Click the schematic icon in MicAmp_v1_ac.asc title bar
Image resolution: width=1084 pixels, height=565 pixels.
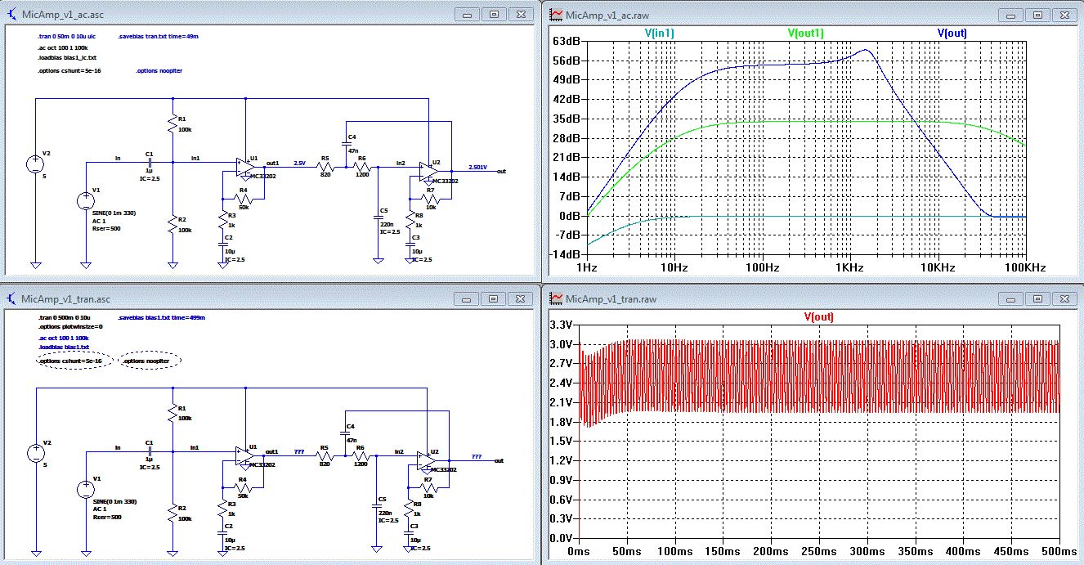pyautogui.click(x=11, y=14)
